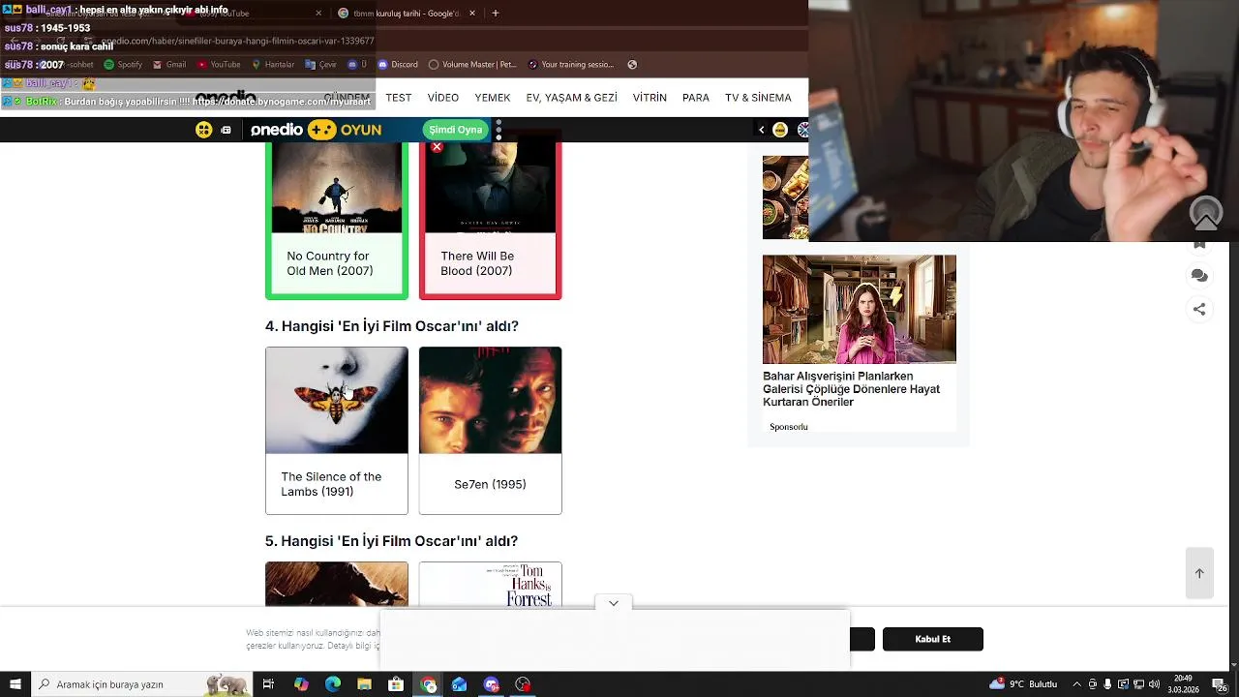Open File Explorer from taskbar

[x=365, y=684]
